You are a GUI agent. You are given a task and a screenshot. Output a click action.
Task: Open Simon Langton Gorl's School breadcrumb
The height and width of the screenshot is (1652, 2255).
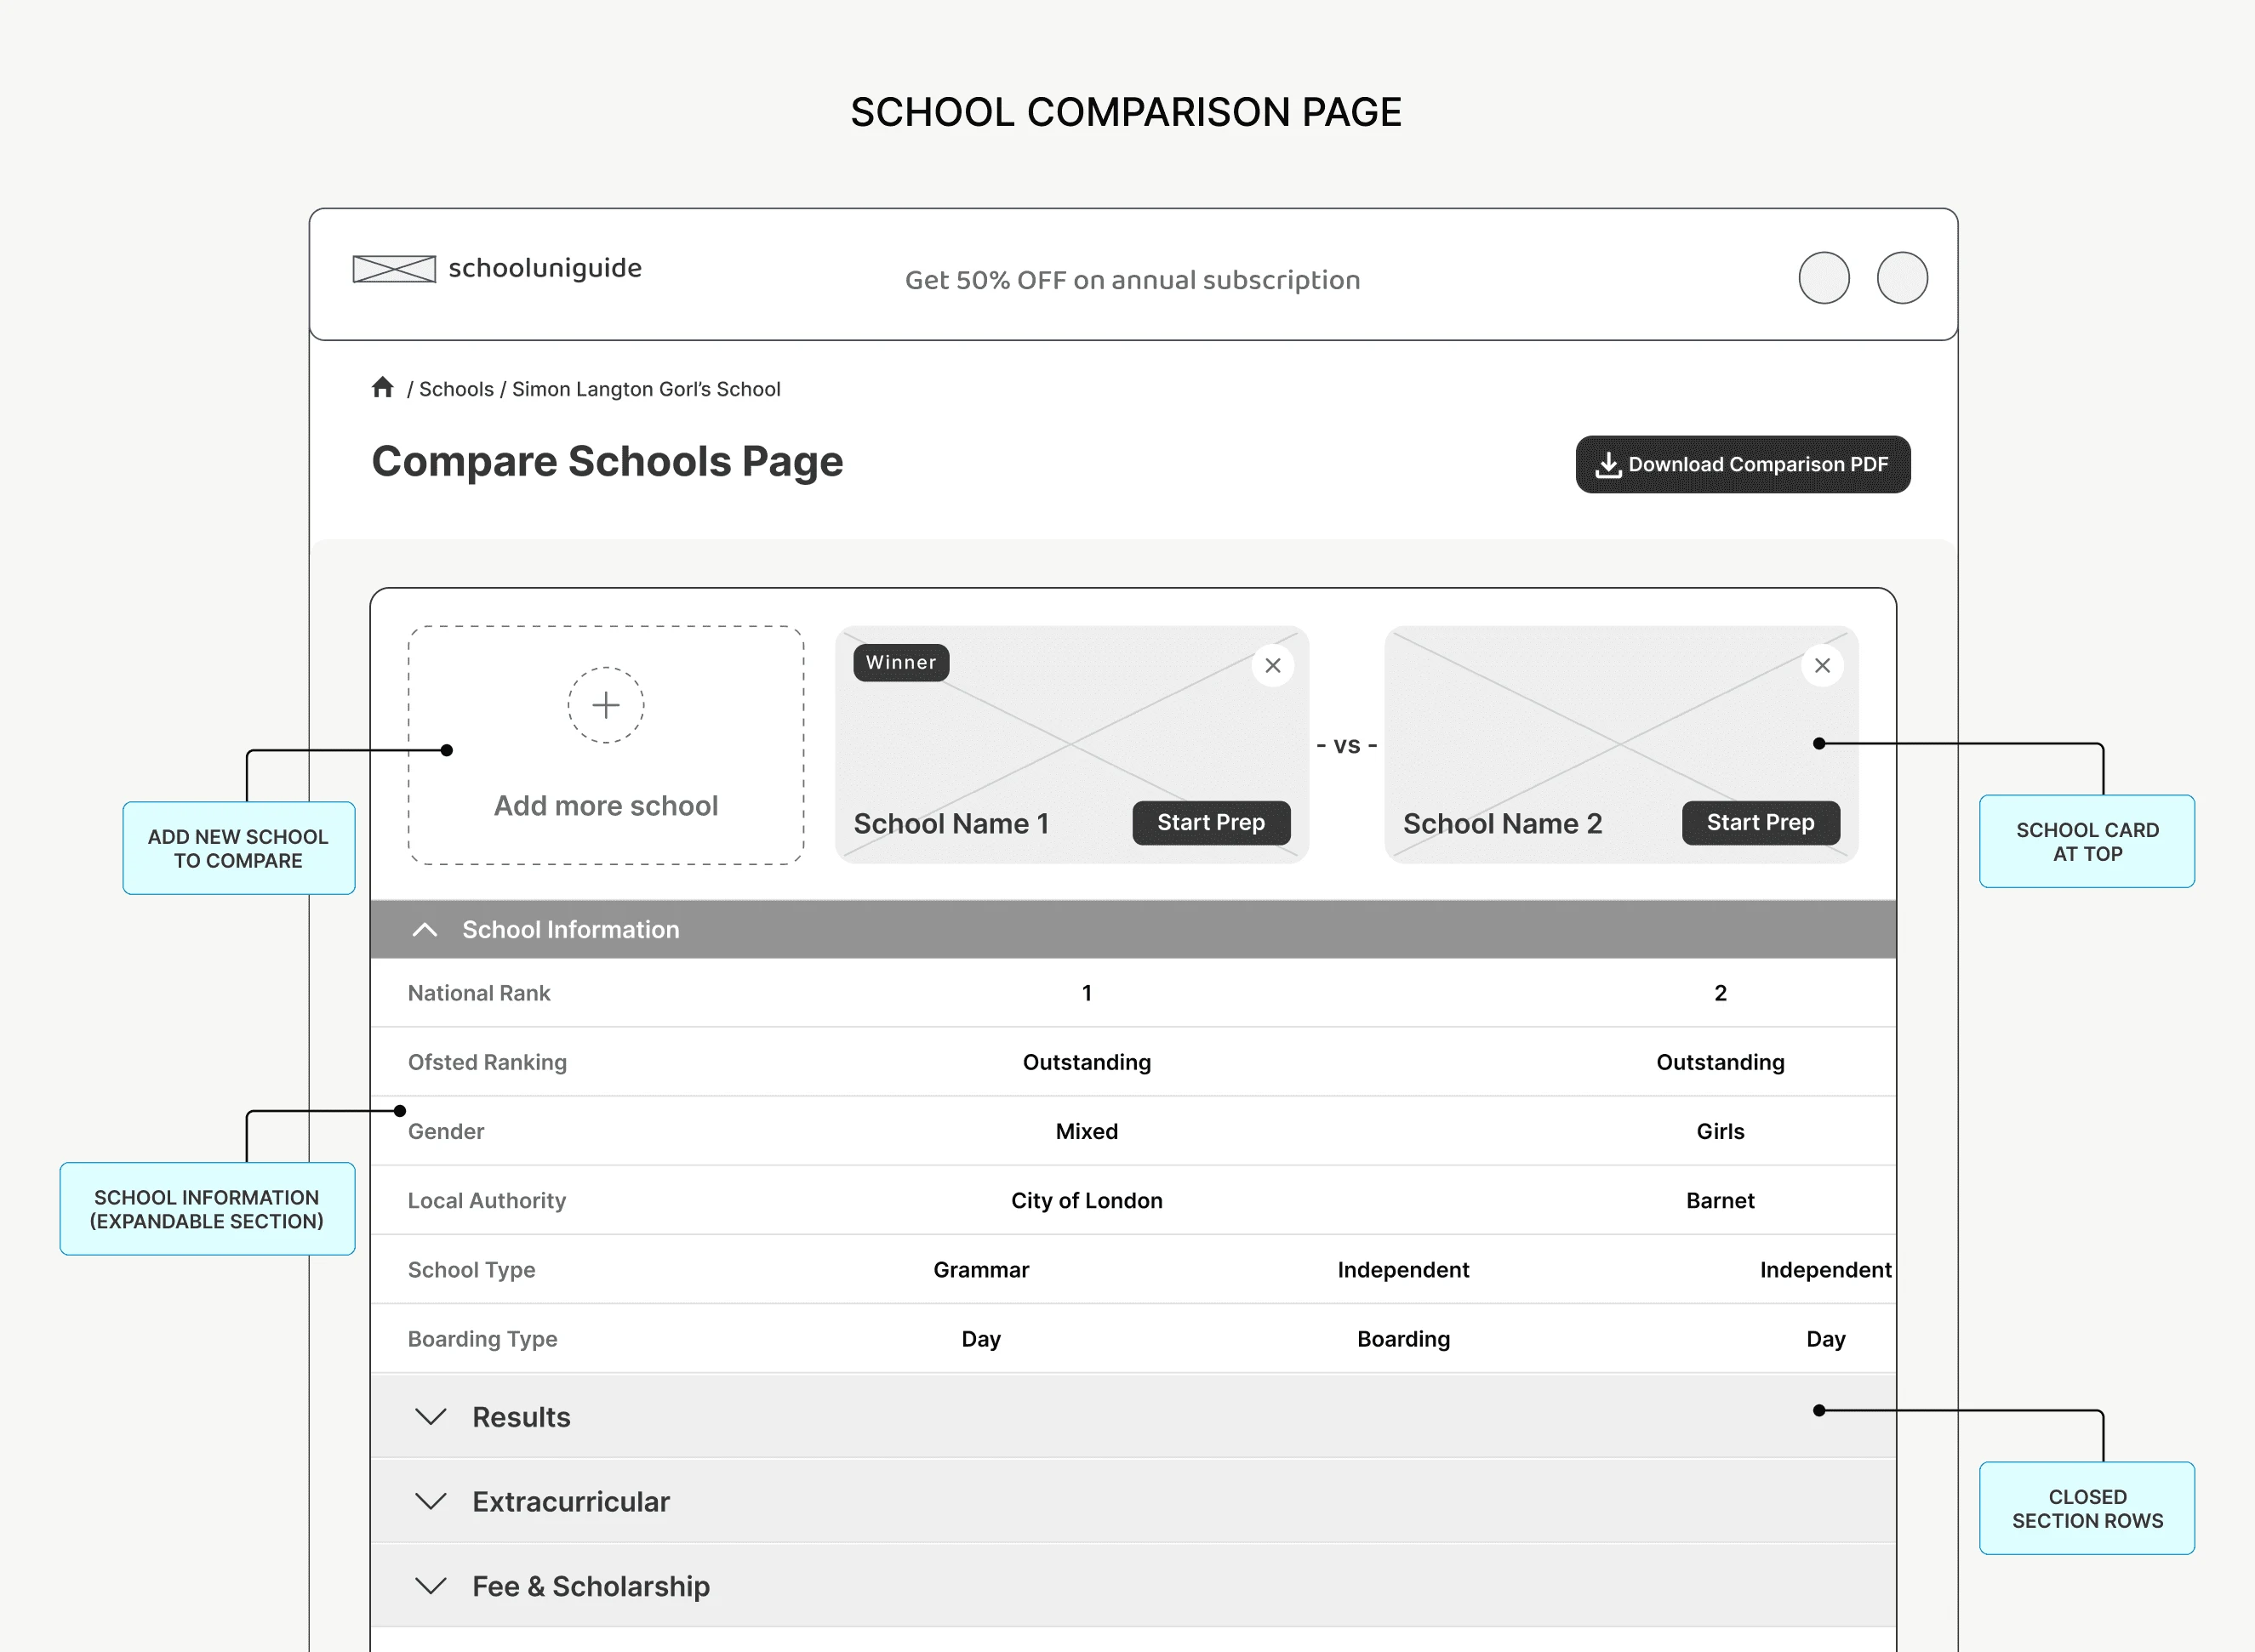tap(646, 389)
